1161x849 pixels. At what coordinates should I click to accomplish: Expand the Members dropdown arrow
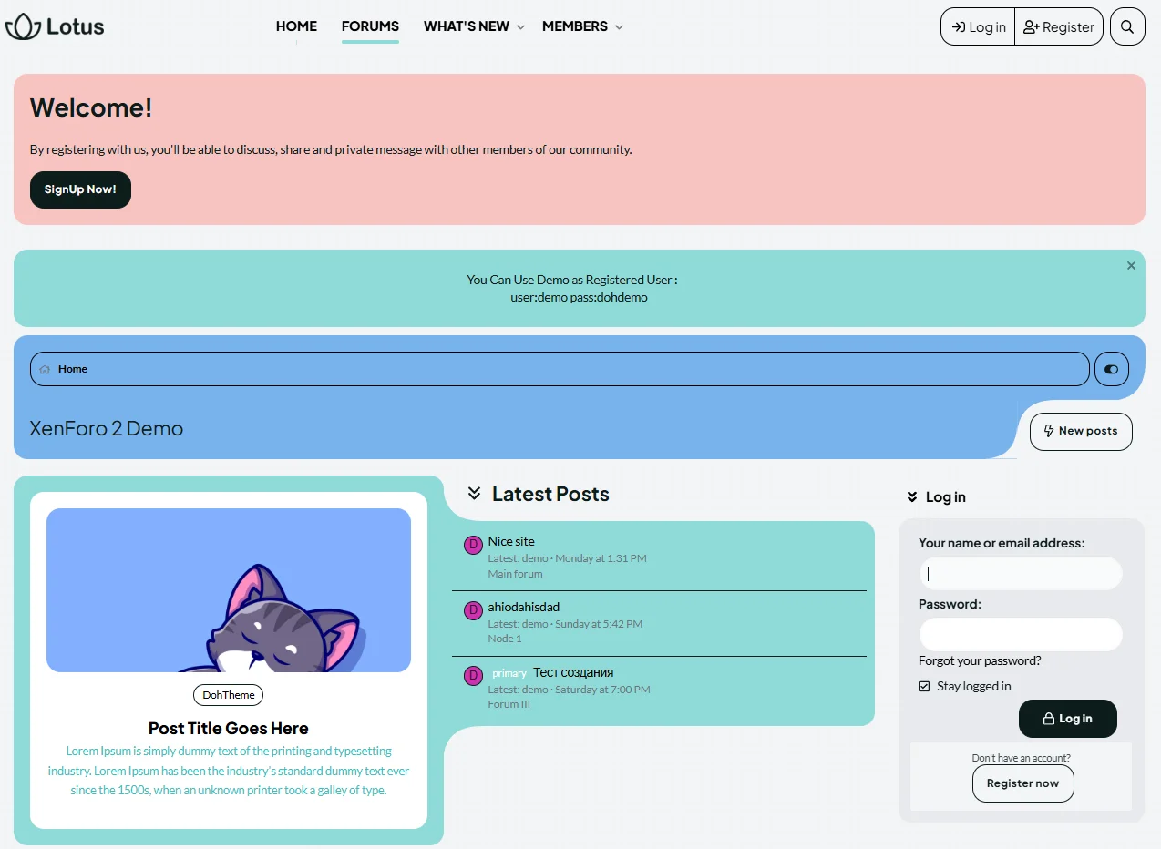(620, 27)
